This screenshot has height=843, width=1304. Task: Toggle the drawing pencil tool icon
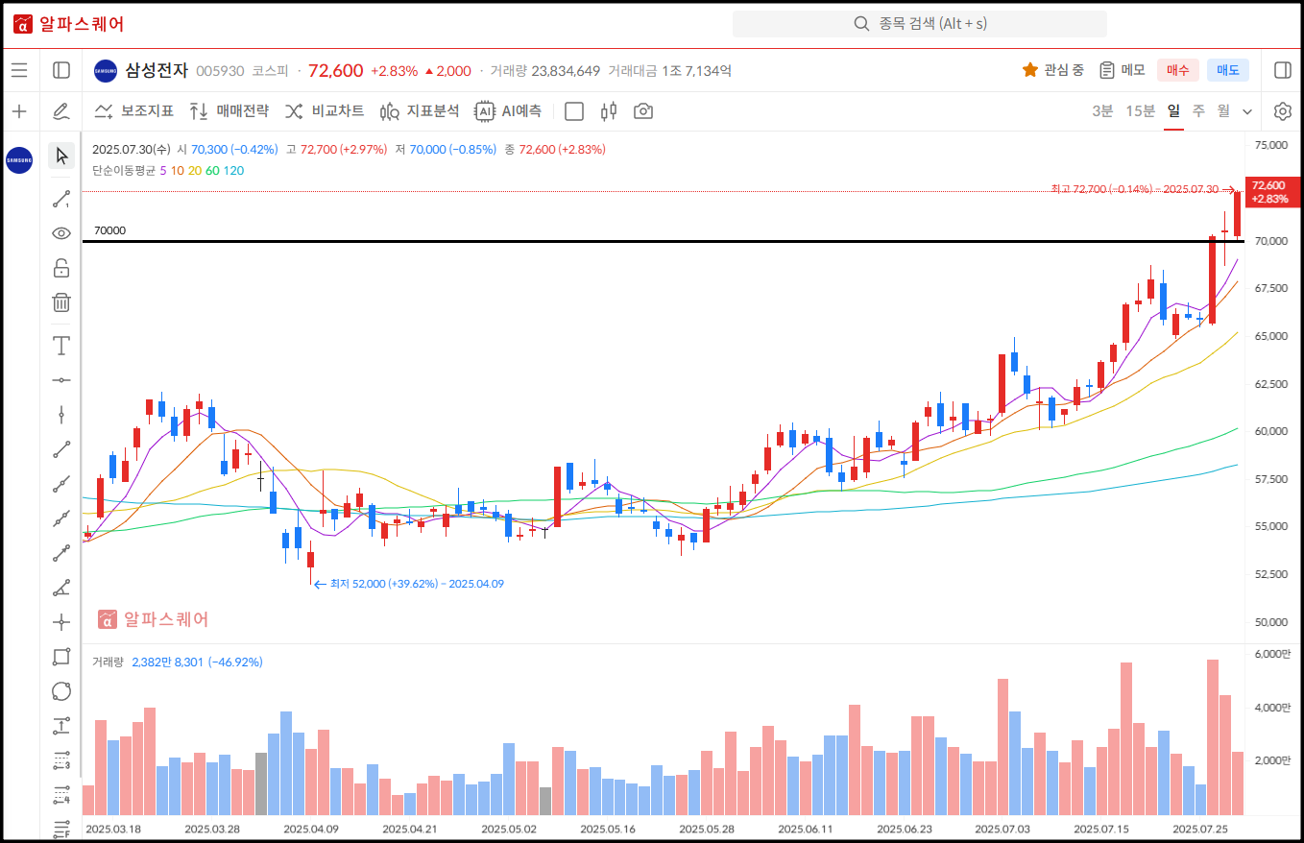point(61,111)
